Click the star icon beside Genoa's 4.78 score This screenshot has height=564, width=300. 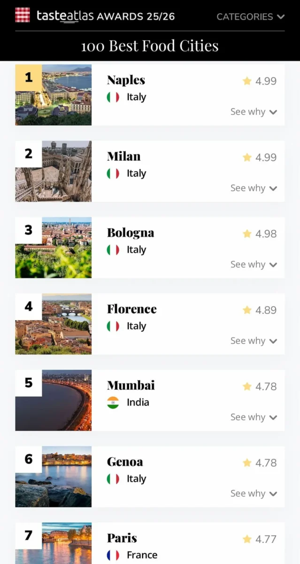click(x=247, y=462)
